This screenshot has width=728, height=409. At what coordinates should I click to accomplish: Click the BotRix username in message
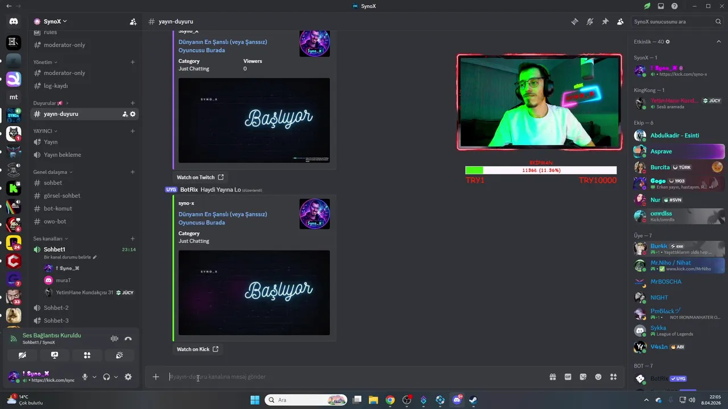(x=189, y=189)
